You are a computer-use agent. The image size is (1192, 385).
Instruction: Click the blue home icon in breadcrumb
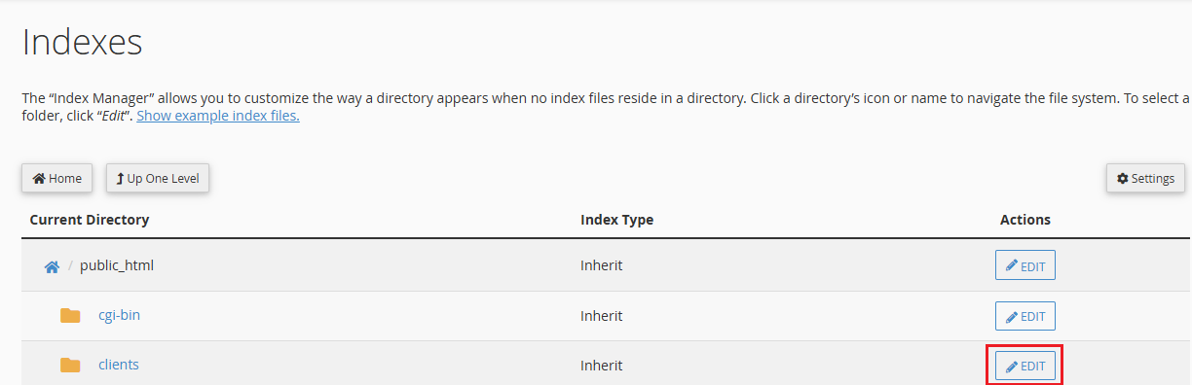pyautogui.click(x=52, y=266)
